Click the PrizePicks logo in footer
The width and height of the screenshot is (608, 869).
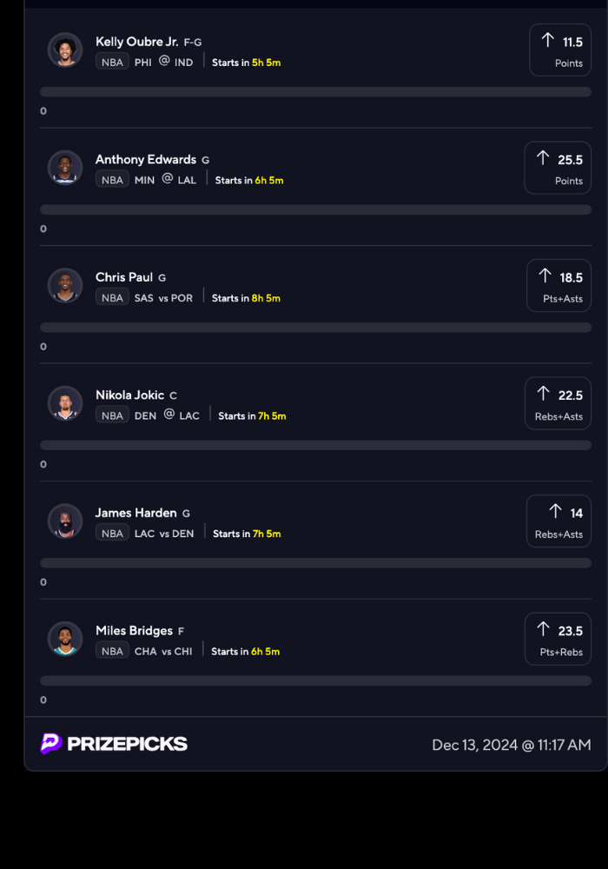pos(114,744)
